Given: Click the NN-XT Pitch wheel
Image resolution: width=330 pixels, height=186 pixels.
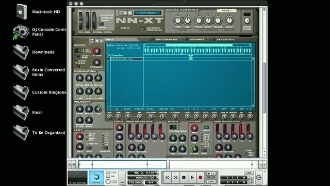Looking at the screenshot, I should click(x=80, y=21).
